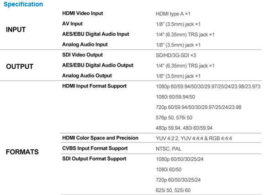Click HDMI Color Space and Precision label
The image size is (265, 195).
point(100,138)
